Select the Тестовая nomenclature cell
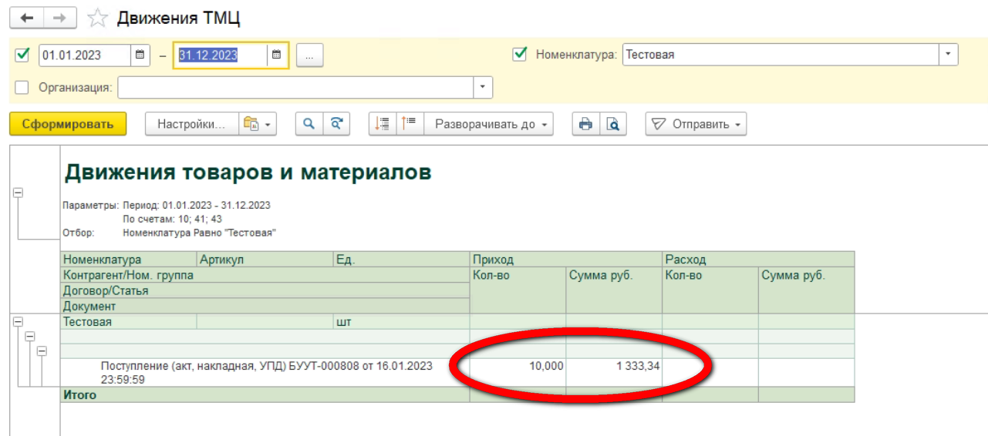The height and width of the screenshot is (436, 988). click(x=128, y=322)
